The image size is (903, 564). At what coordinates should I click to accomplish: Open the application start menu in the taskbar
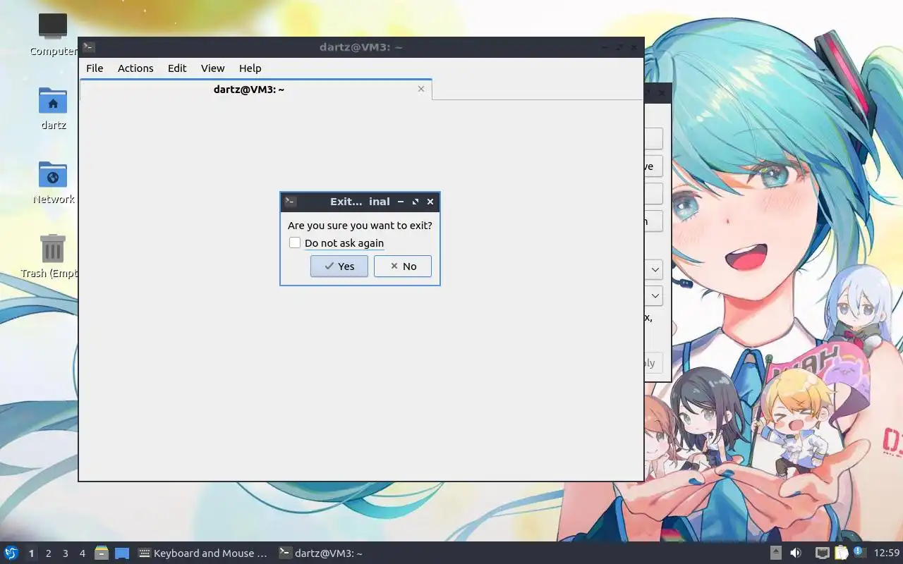pyautogui.click(x=11, y=553)
